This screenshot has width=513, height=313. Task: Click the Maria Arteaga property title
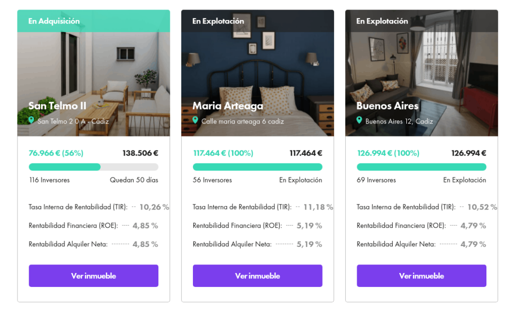[x=228, y=105]
